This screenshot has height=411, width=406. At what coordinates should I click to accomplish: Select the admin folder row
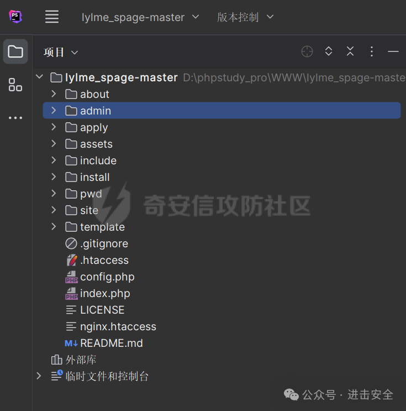point(222,111)
